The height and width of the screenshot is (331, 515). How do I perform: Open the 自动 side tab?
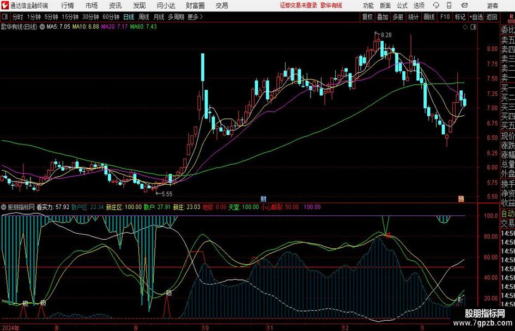(508, 214)
